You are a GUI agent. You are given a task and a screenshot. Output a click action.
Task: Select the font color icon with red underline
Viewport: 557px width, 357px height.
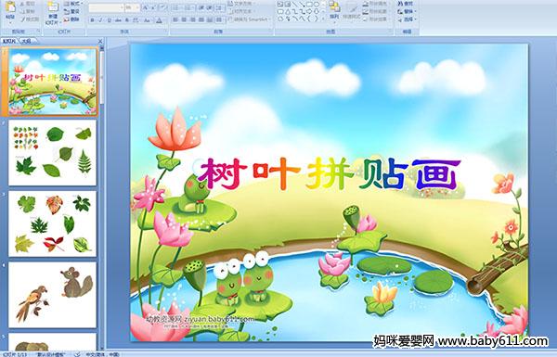159,20
